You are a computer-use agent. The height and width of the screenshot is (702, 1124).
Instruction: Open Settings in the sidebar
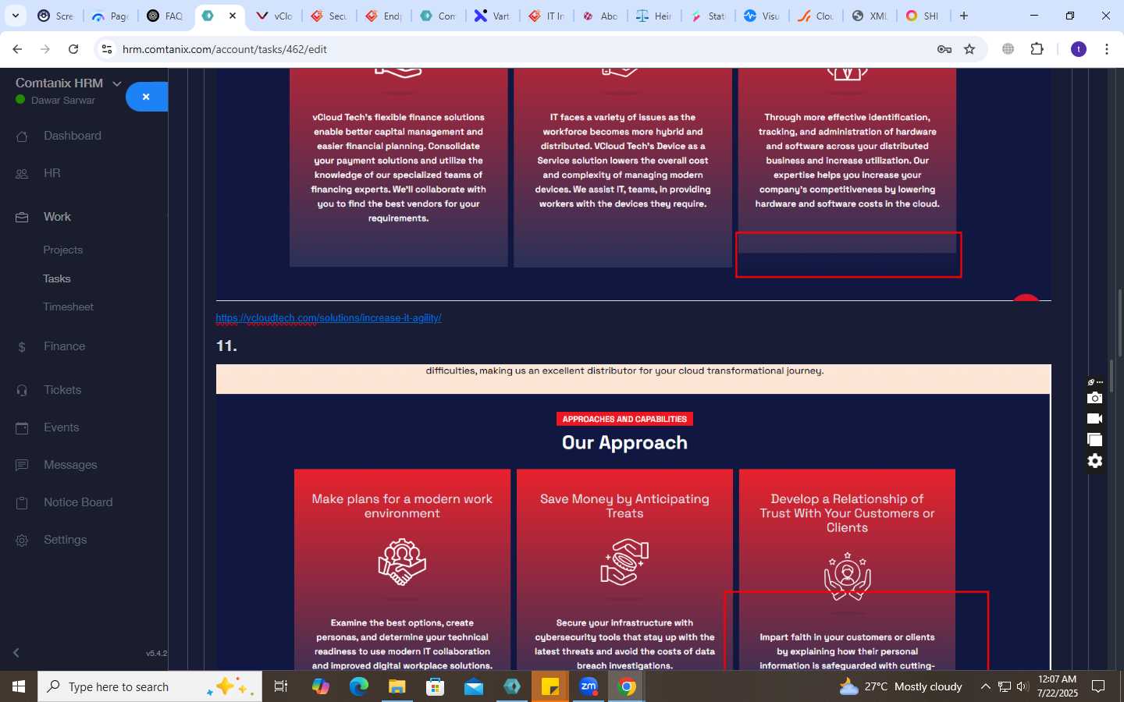tap(66, 540)
